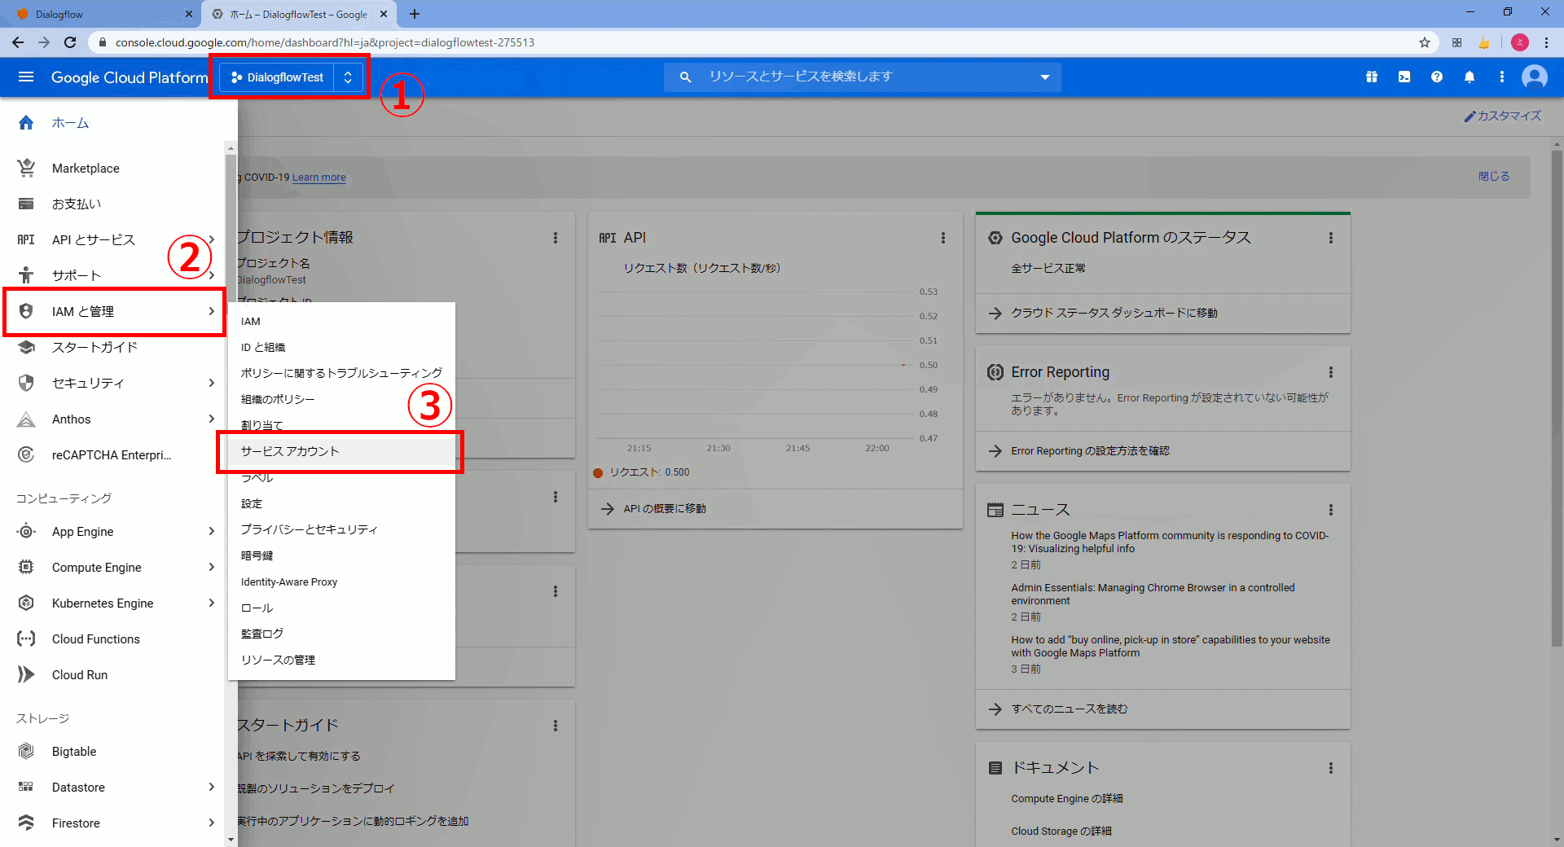Click the Datastore icon

click(x=26, y=787)
